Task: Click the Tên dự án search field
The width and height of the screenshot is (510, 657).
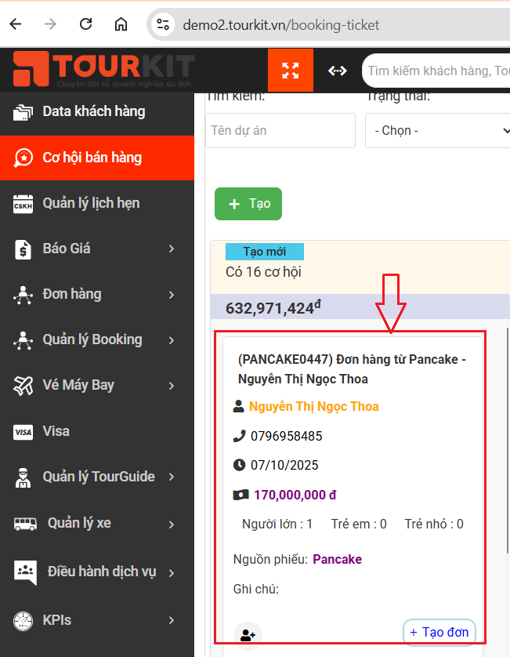Action: pyautogui.click(x=280, y=131)
